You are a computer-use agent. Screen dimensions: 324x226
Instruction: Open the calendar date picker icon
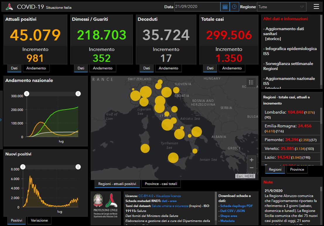pos(225,7)
